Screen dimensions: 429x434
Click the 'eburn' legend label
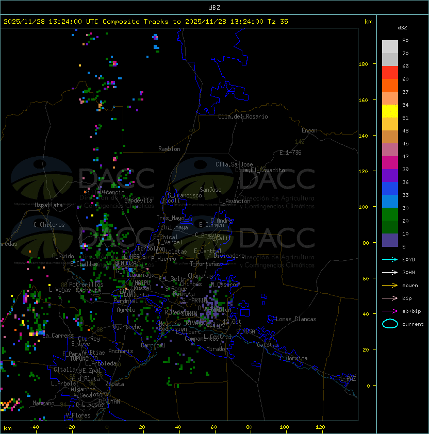coord(410,286)
